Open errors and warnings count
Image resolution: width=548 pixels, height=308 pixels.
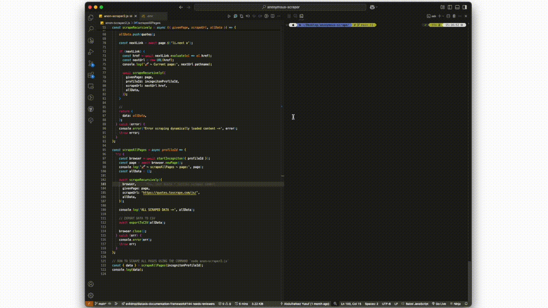tap(224, 304)
